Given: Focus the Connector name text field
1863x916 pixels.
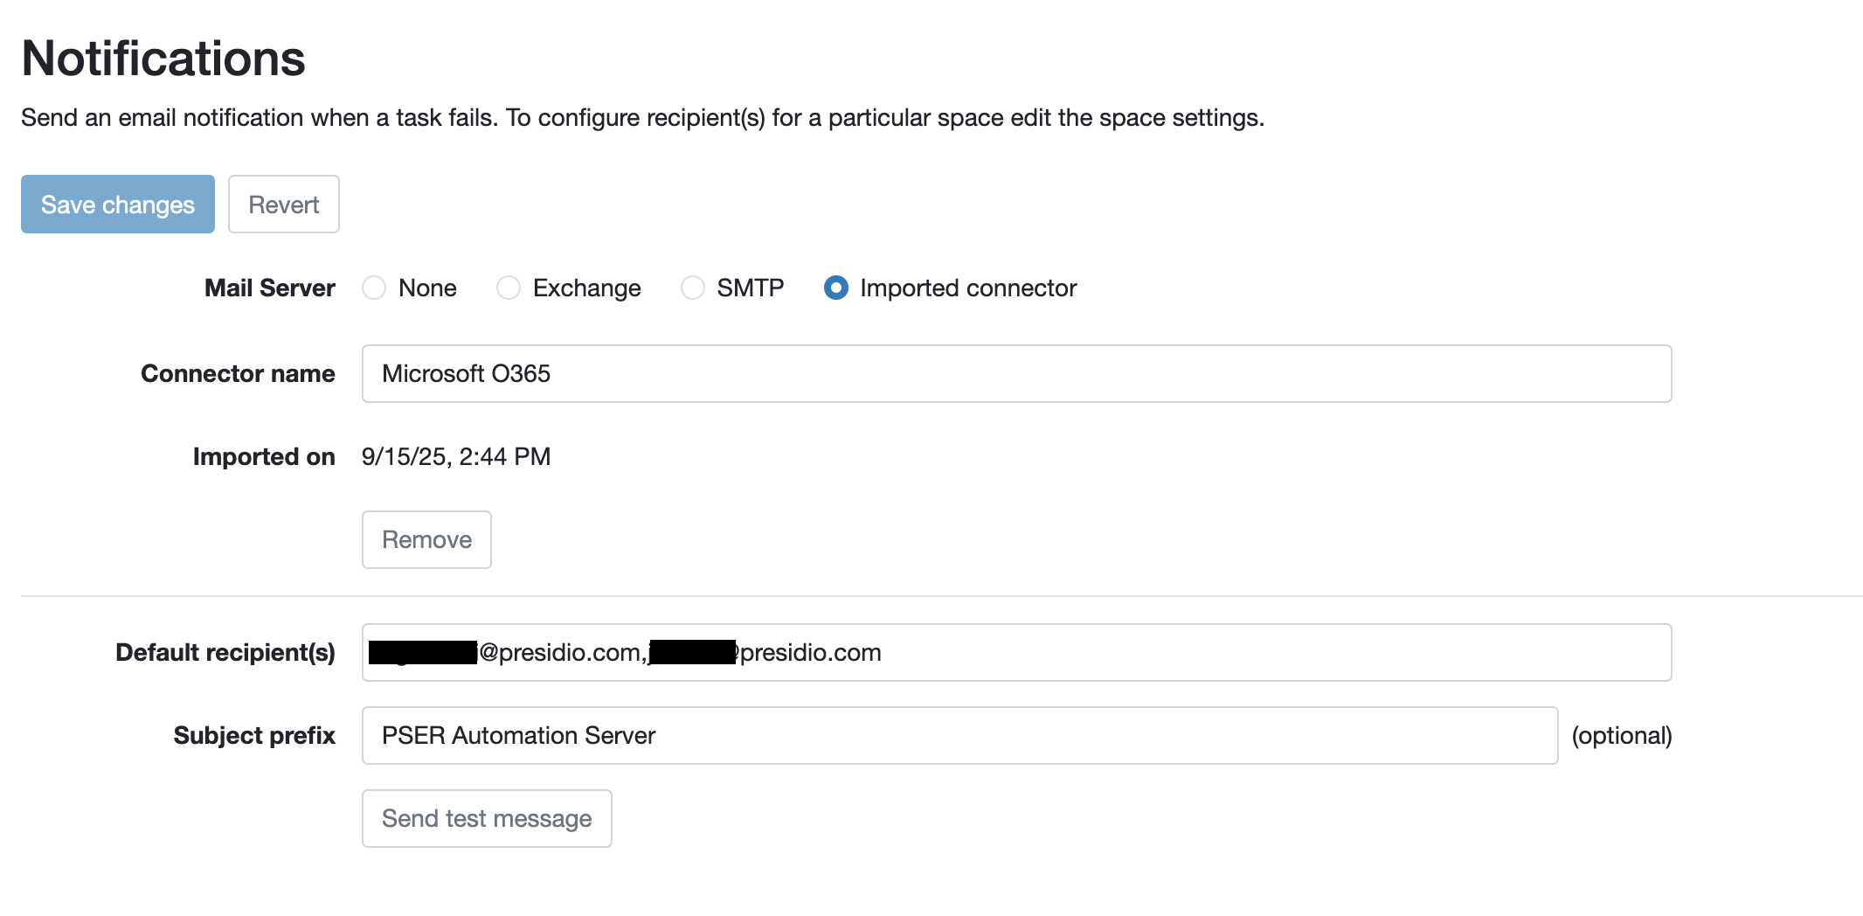Looking at the screenshot, I should (x=1015, y=374).
